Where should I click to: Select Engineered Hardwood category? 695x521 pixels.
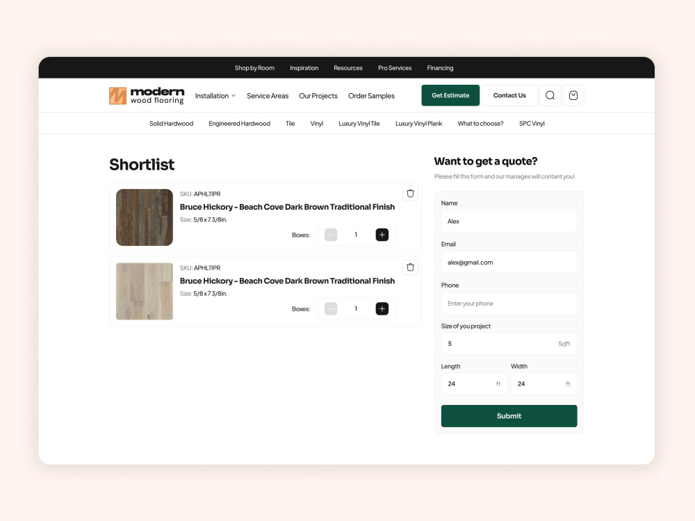click(239, 124)
